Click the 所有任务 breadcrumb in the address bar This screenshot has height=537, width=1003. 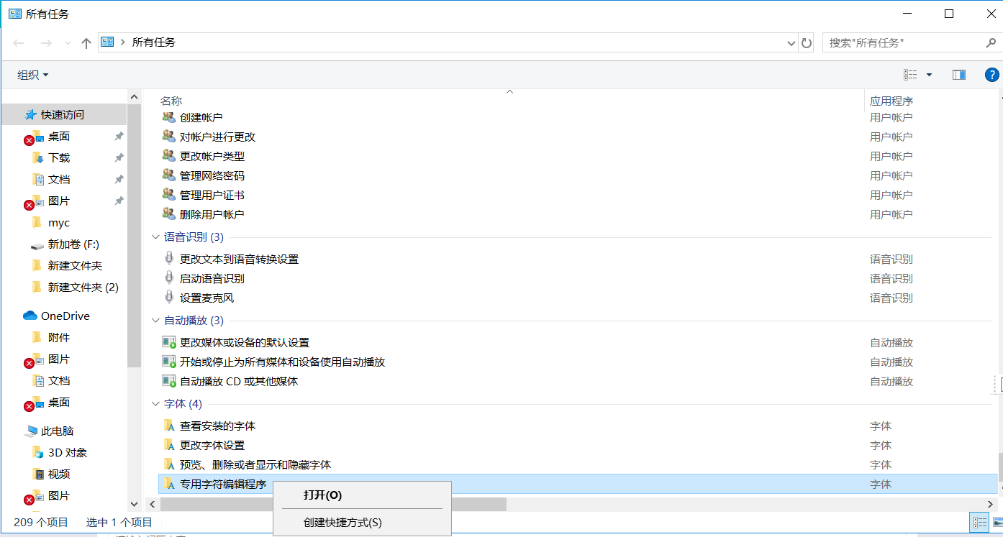point(154,42)
